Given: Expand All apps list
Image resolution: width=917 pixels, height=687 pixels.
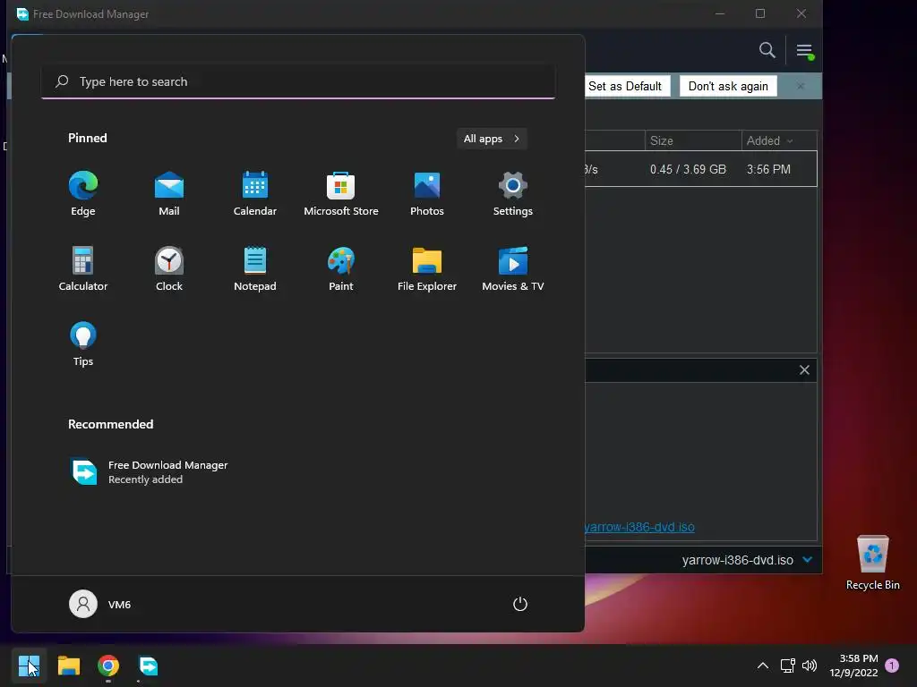Looking at the screenshot, I should point(492,139).
